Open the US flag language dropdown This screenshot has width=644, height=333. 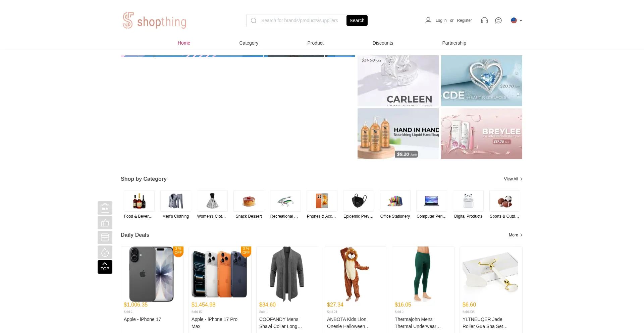[517, 20]
